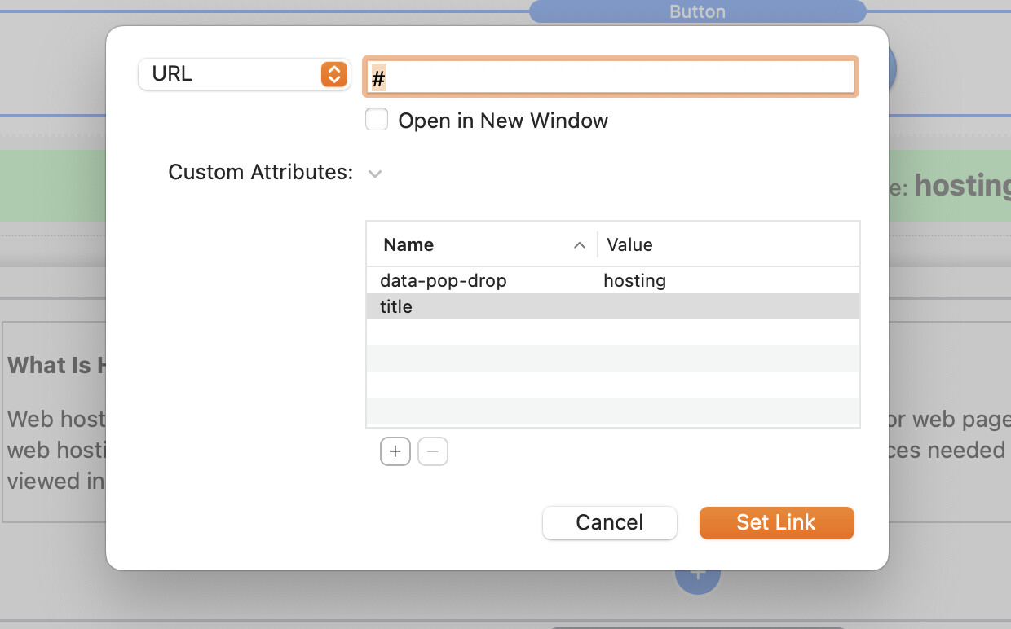Select the hosting value cell
Viewport: 1011px width, 629px height.
pyautogui.click(x=634, y=280)
